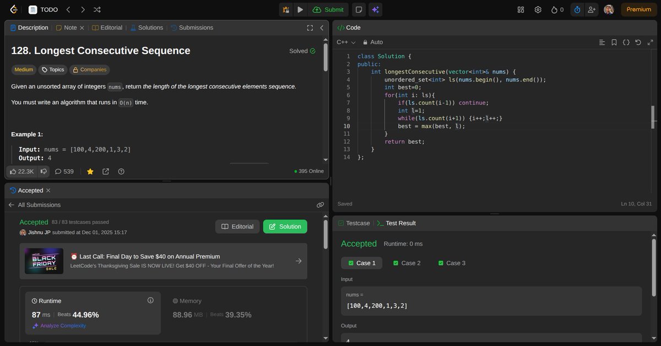The image size is (661, 346).
Task: Submit the solution
Action: click(x=328, y=9)
